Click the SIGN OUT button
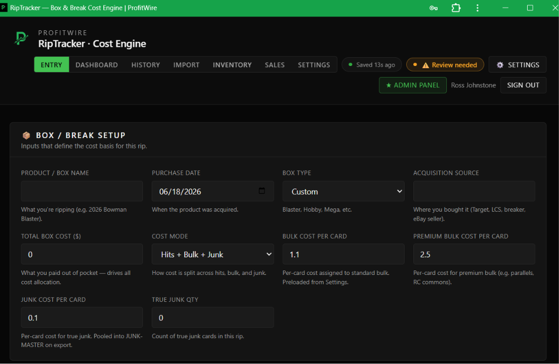The image size is (559, 364). coord(523,85)
